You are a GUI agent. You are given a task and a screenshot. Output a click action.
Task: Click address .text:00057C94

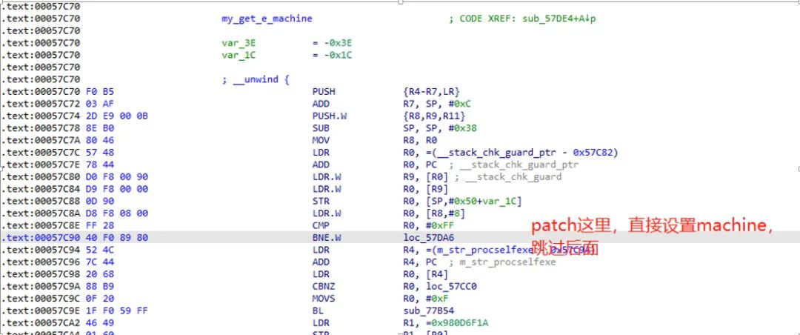click(x=40, y=251)
